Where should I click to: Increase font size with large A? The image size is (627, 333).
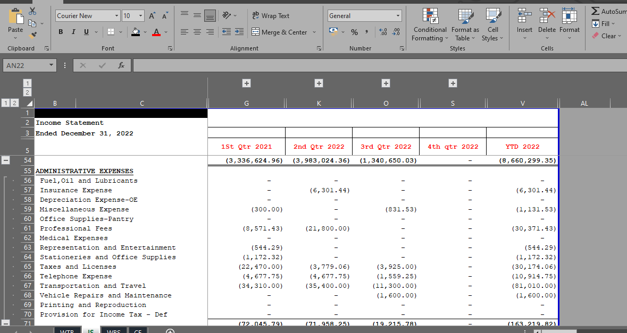tap(152, 15)
